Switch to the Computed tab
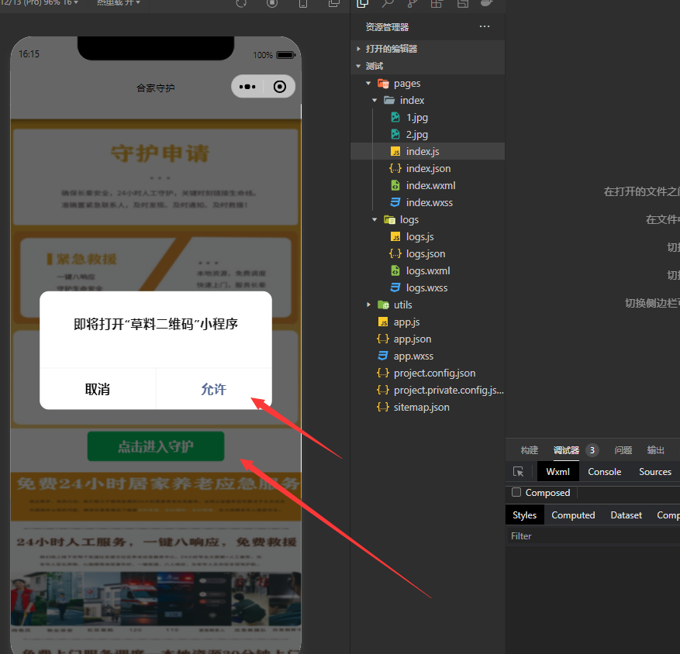 click(573, 515)
